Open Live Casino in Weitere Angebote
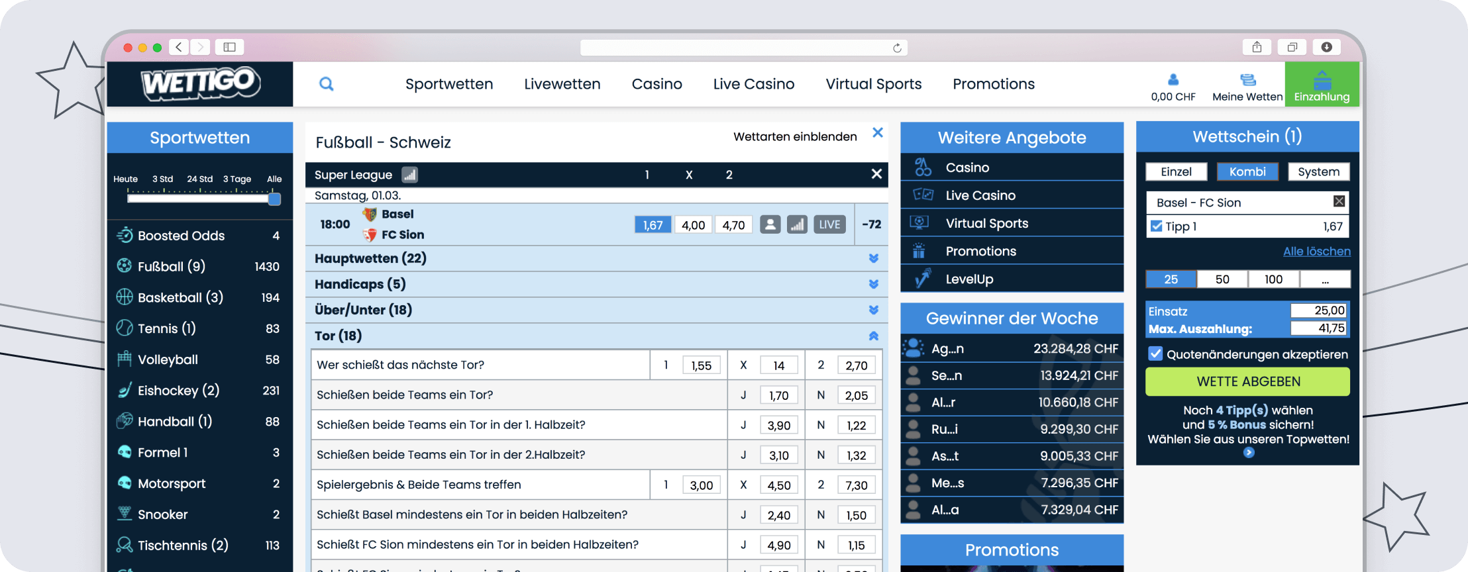Image resolution: width=1468 pixels, height=572 pixels. pyautogui.click(x=1012, y=195)
